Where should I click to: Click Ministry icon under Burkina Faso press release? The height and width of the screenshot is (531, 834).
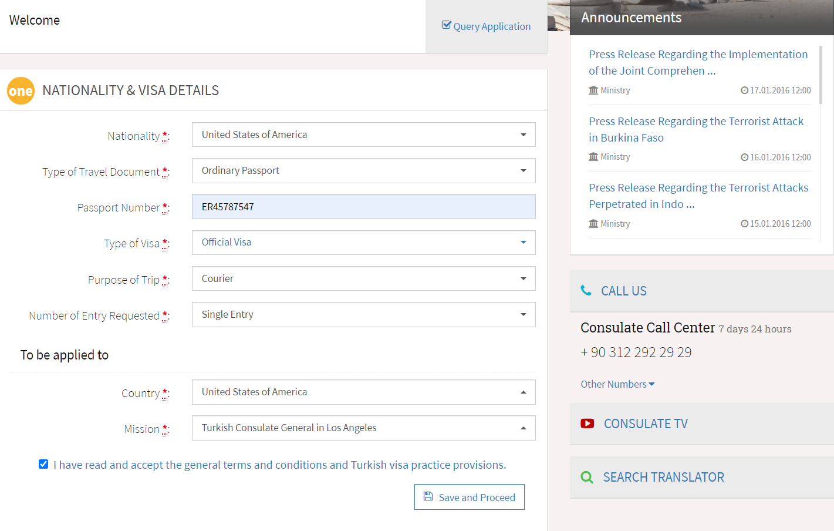click(x=593, y=157)
